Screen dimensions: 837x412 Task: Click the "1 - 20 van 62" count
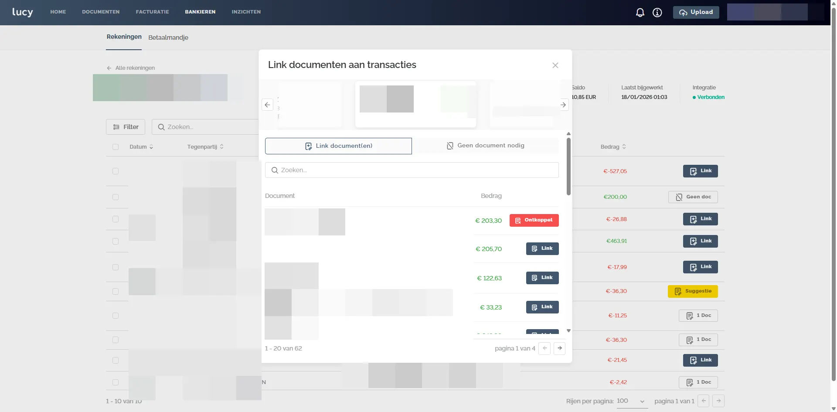[283, 348]
